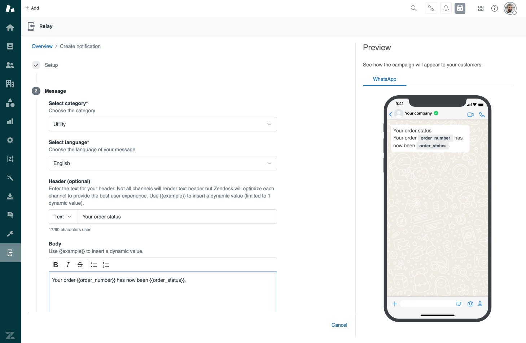Click into the Body message text area

[163, 292]
